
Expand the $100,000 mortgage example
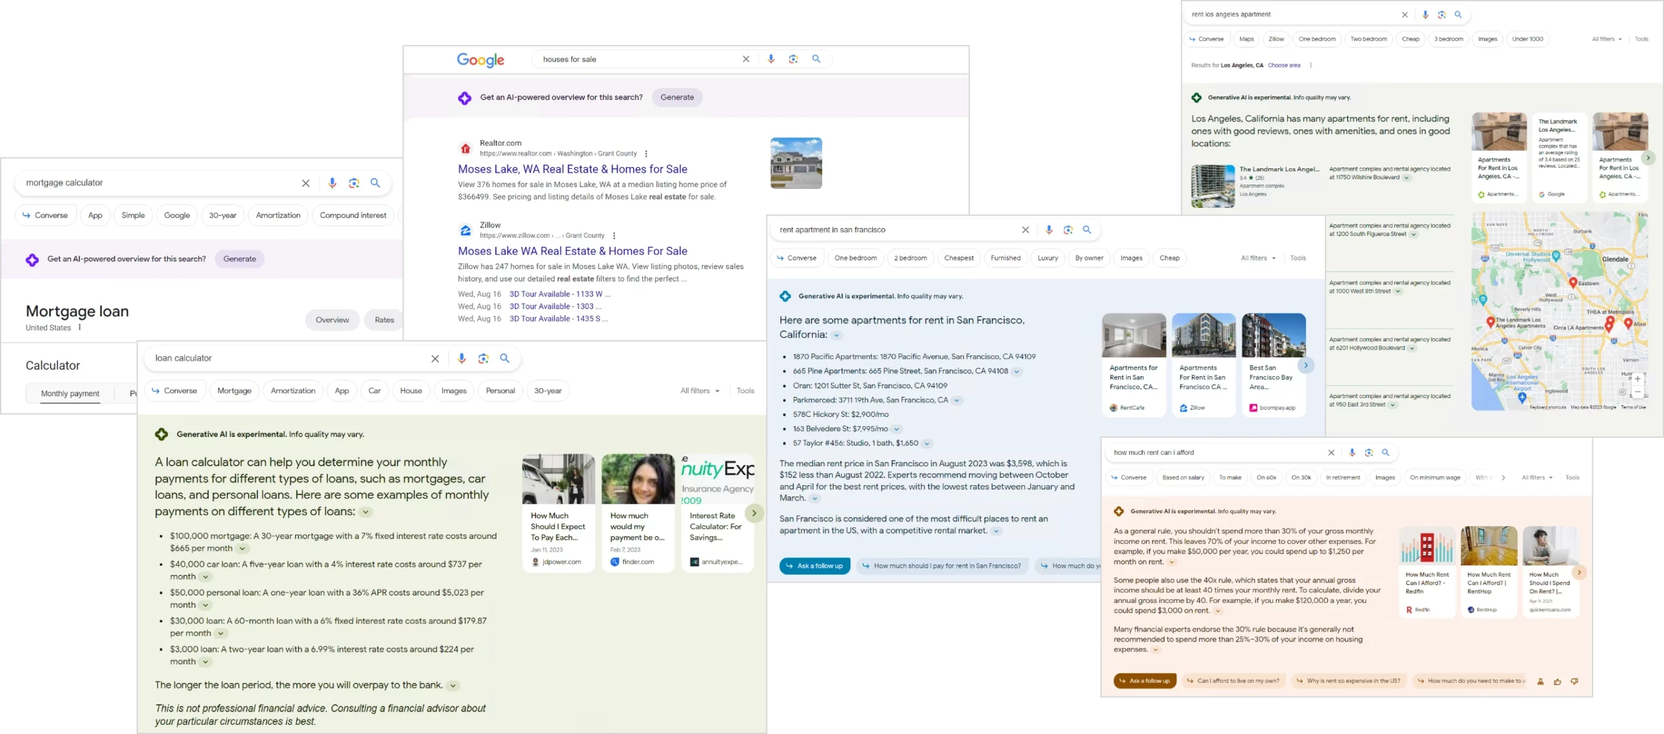(242, 549)
